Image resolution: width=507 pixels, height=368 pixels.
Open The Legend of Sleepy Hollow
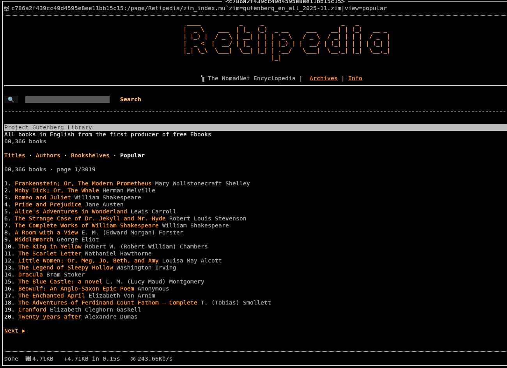click(x=66, y=268)
